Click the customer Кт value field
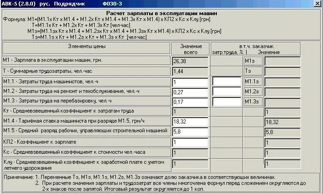 point(282,112)
